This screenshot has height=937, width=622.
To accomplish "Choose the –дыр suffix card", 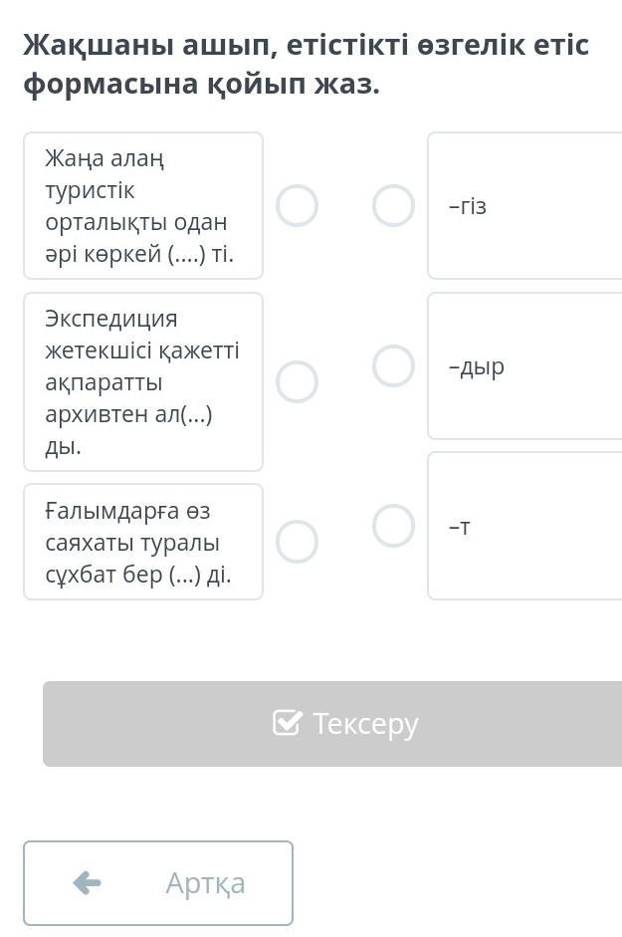I will pyautogui.click(x=524, y=365).
